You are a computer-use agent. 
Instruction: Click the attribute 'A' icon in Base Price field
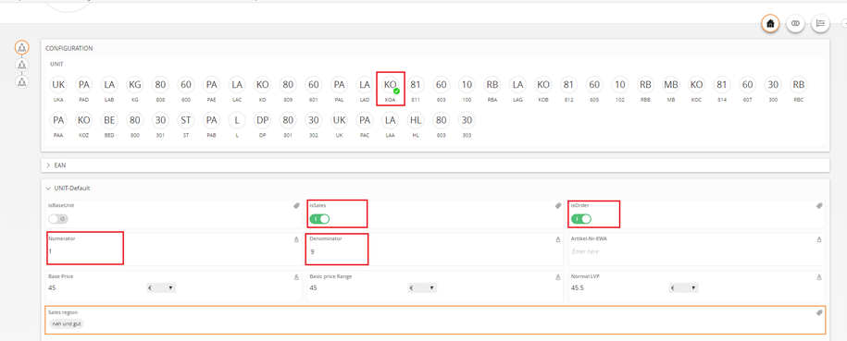296,277
